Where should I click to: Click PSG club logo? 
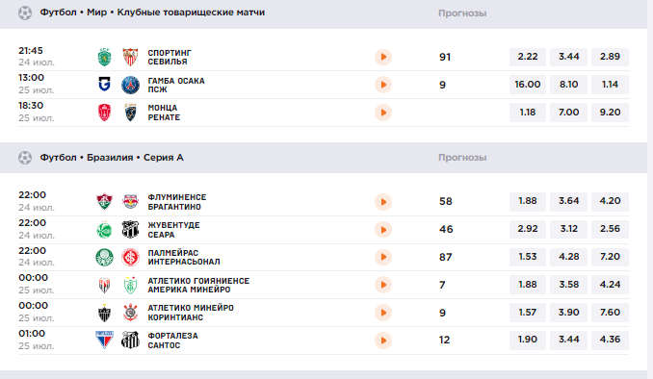pyautogui.click(x=130, y=85)
